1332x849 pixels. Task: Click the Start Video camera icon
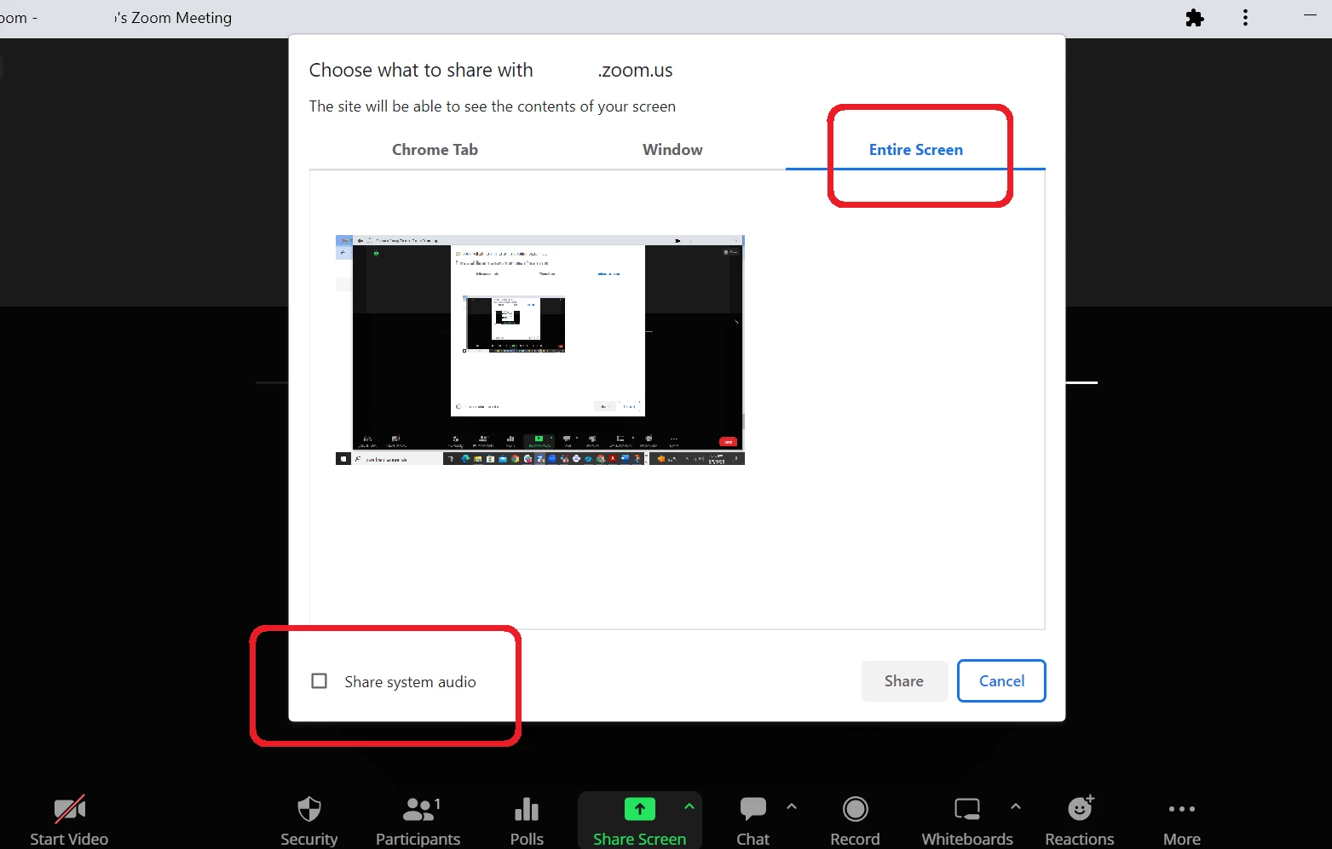tap(69, 809)
